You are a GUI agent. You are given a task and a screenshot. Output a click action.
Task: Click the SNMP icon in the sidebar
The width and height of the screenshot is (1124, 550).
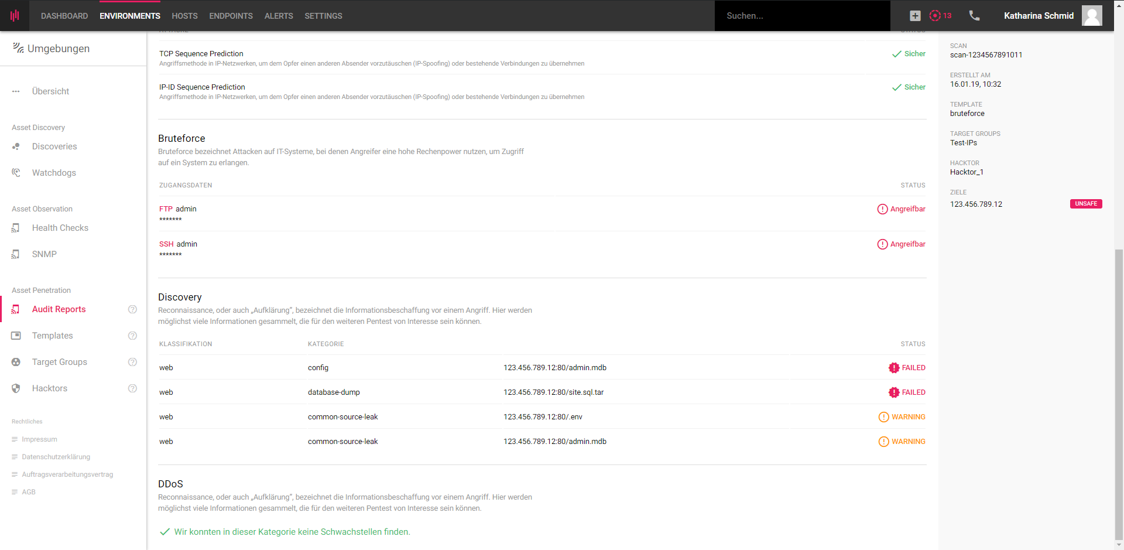(x=16, y=254)
